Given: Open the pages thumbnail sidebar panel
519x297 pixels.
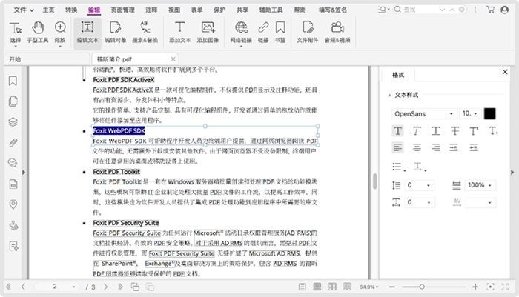Looking at the screenshot, I should click(13, 101).
